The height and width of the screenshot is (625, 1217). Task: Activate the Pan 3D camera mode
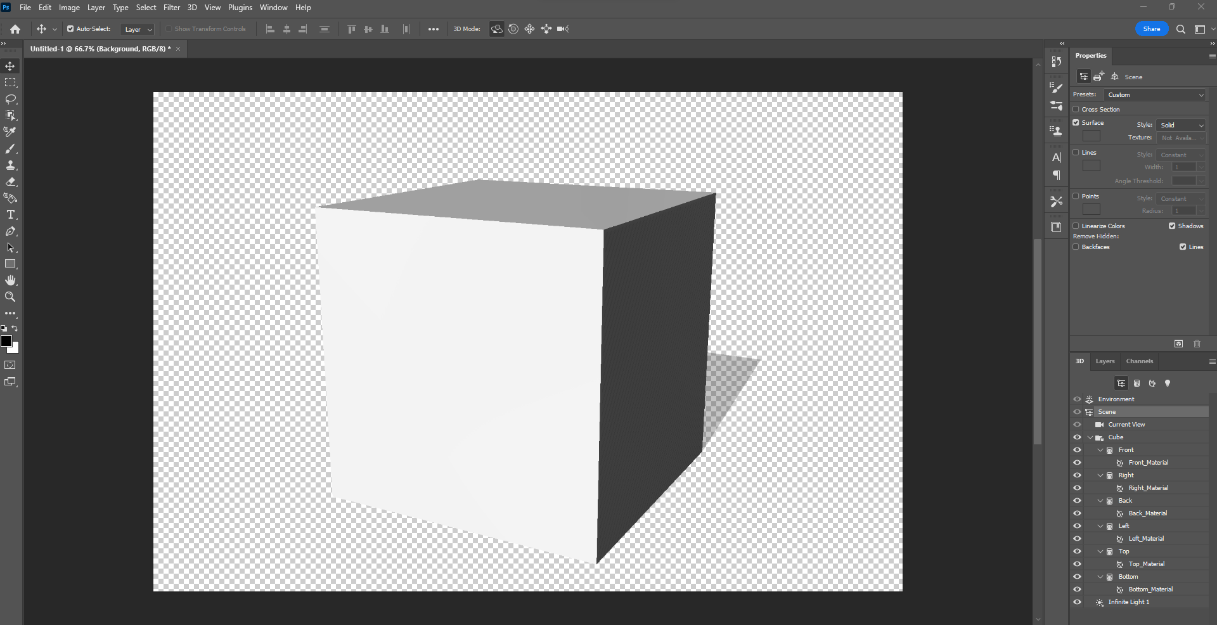click(529, 29)
